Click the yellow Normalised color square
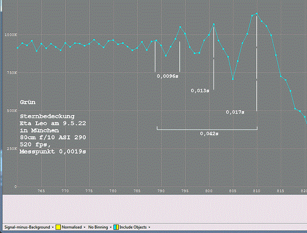 pos(58,227)
